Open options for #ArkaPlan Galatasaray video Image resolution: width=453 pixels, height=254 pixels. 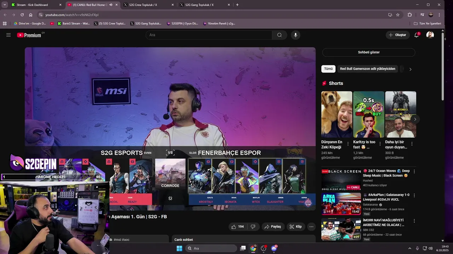click(x=414, y=195)
